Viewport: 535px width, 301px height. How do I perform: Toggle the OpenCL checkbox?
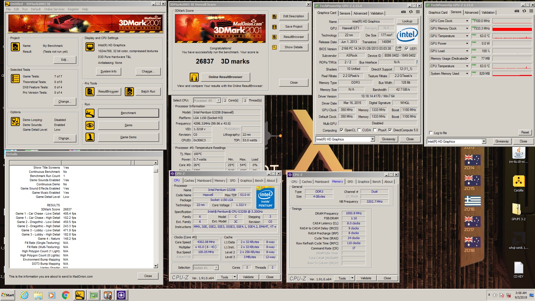342,130
